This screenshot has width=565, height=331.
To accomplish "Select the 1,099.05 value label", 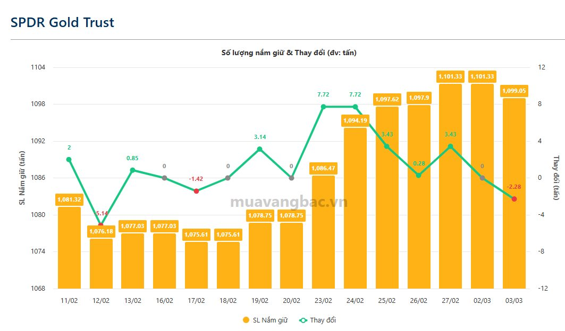I will (x=513, y=91).
